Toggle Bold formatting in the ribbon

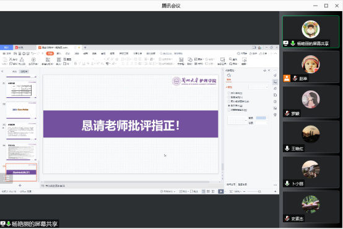(76, 64)
